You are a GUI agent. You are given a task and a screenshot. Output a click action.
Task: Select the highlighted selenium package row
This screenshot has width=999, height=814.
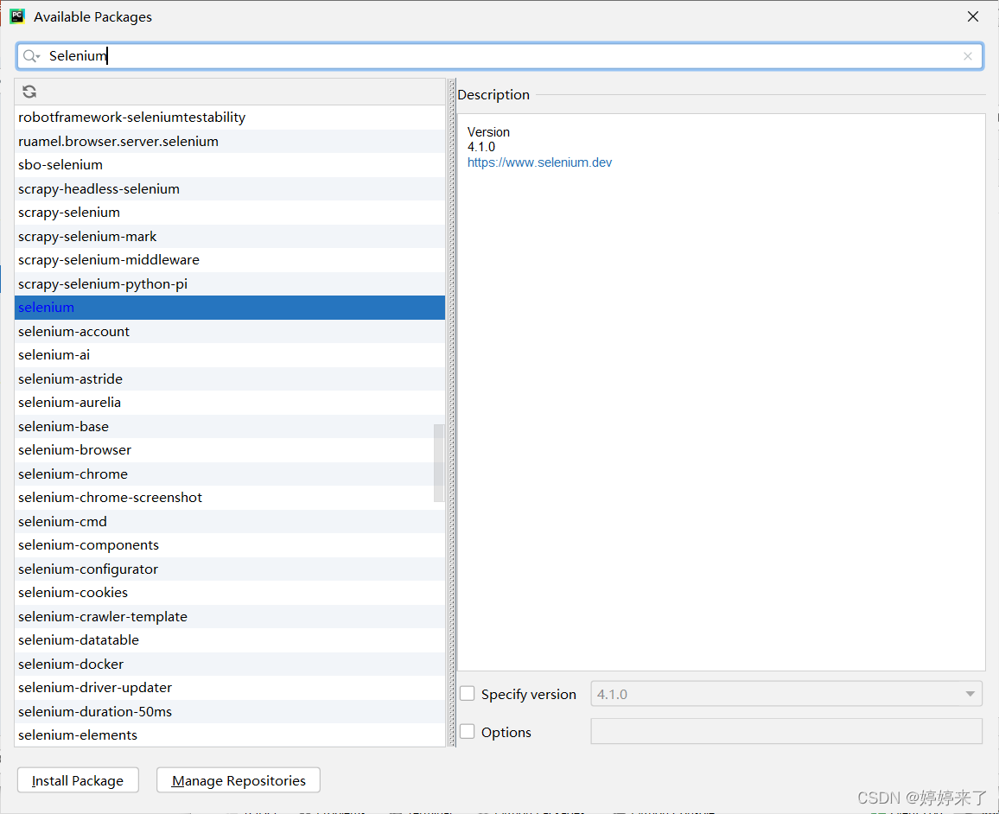tap(229, 308)
